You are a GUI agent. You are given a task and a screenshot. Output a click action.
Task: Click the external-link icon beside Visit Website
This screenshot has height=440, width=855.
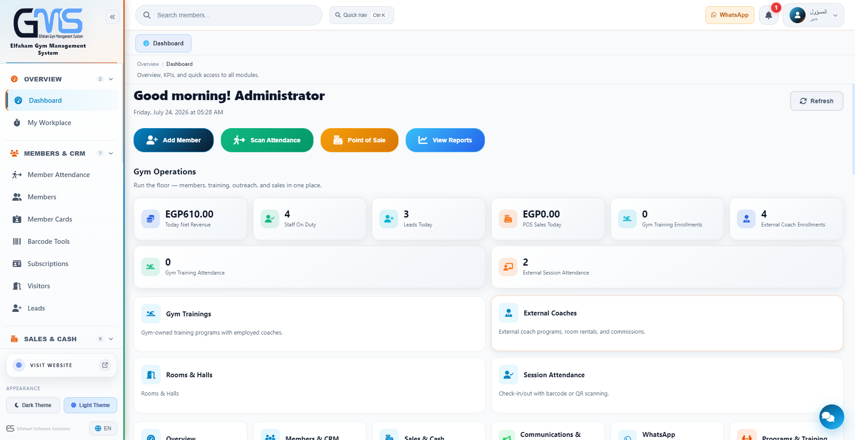tap(105, 365)
